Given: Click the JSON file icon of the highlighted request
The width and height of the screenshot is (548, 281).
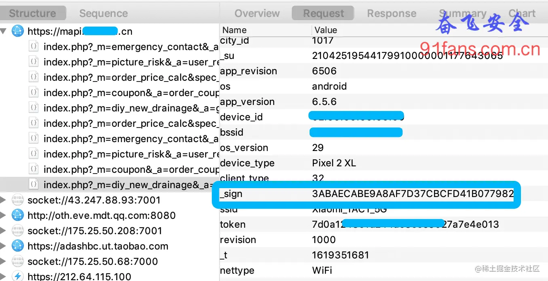Looking at the screenshot, I should 34,185.
